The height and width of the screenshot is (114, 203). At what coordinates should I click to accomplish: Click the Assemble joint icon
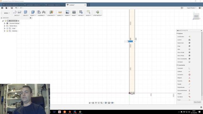point(44,12)
